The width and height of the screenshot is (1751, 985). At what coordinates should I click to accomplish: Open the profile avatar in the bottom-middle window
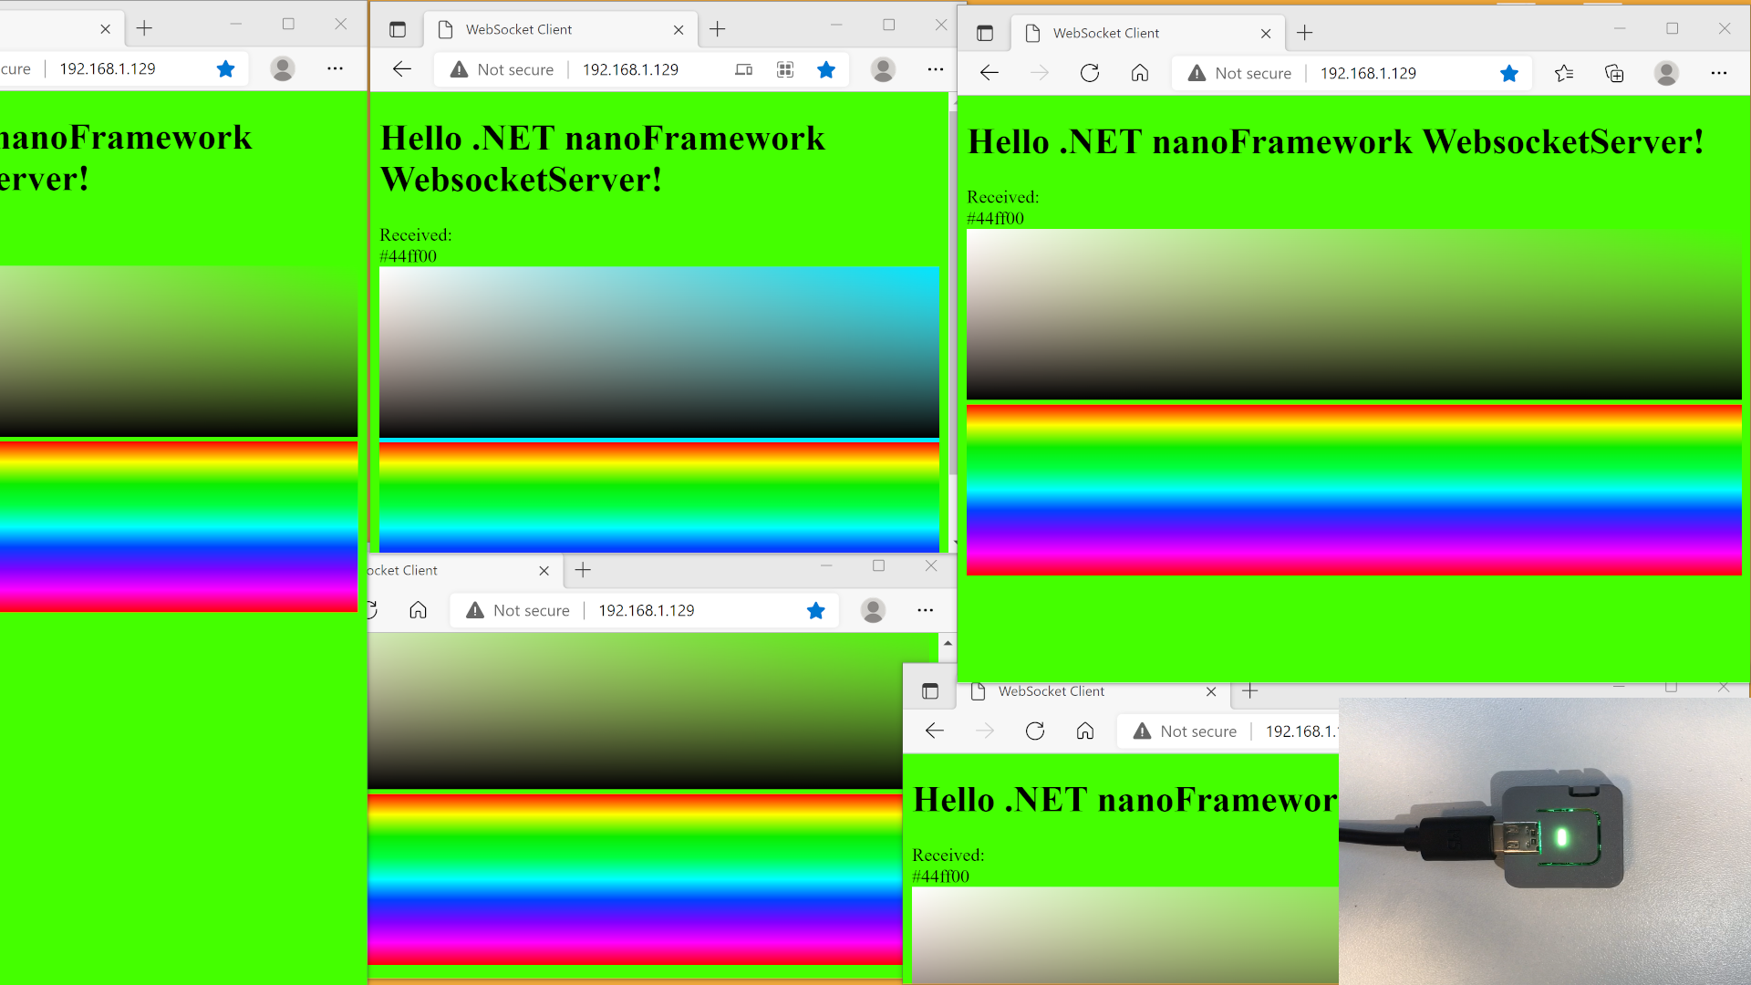(x=873, y=610)
